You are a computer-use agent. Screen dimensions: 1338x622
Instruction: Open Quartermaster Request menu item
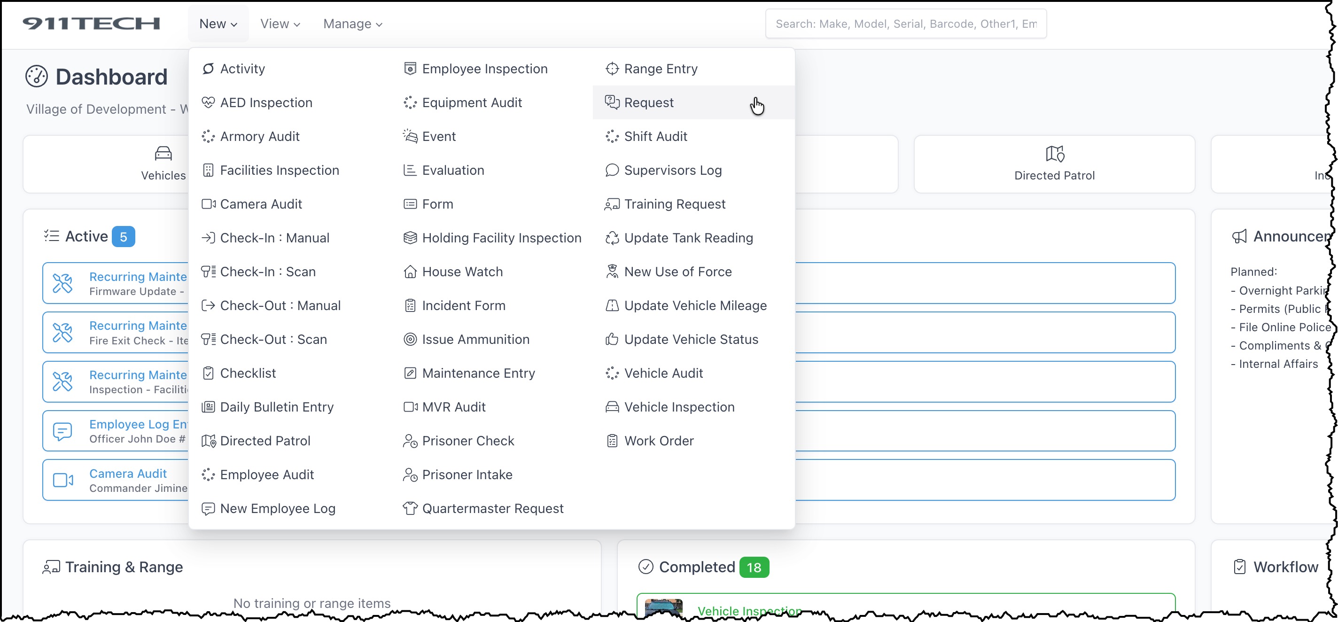coord(492,508)
